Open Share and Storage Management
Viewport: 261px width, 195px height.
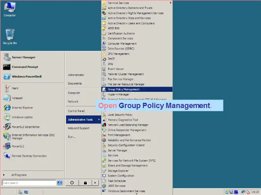point(137,166)
